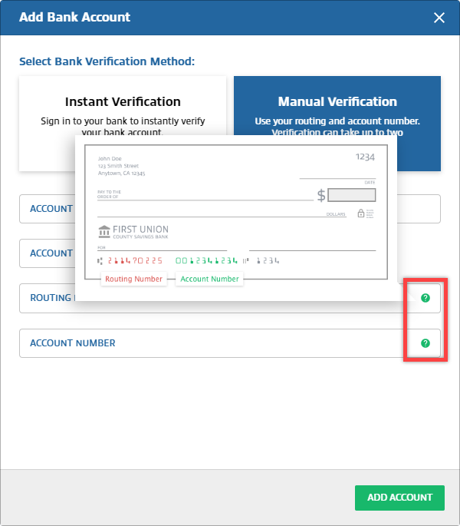Click the Add Bank Account dialog title
The image size is (460, 526).
pos(74,17)
